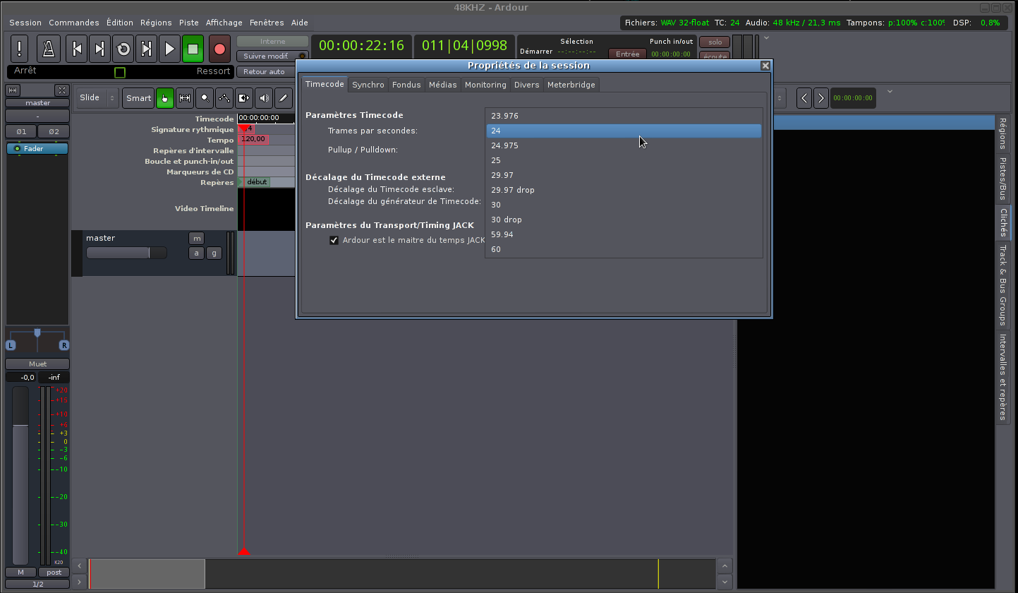This screenshot has height=593, width=1018.
Task: Select the gain automation draw tool
Action: [x=224, y=98]
